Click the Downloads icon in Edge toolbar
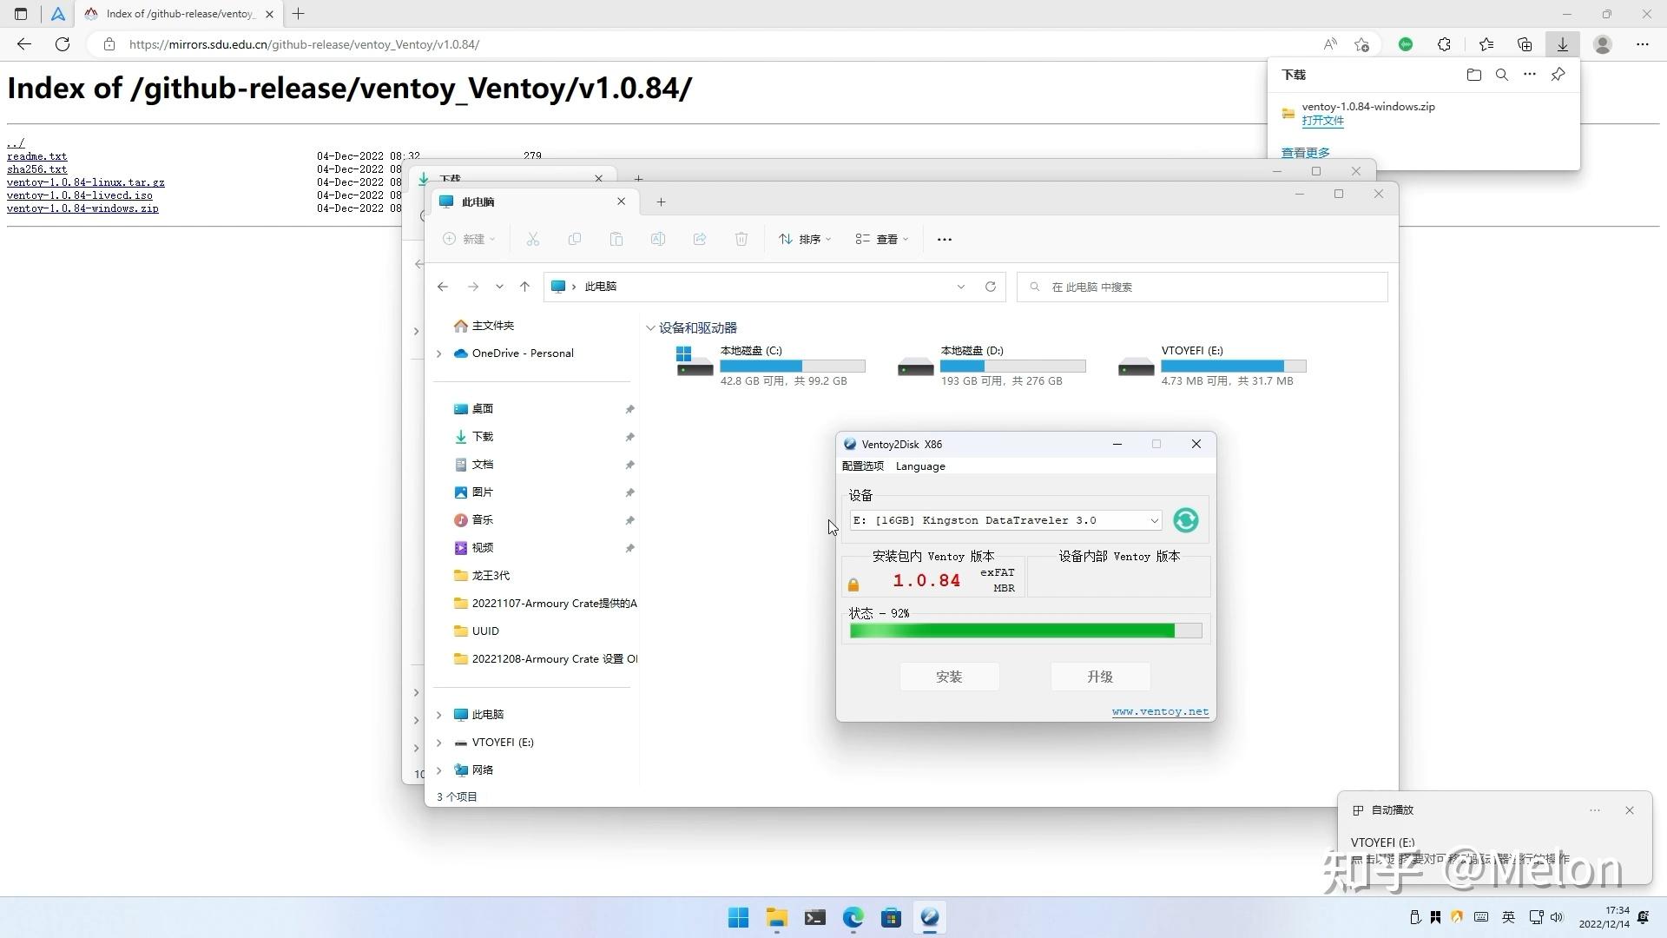The height and width of the screenshot is (938, 1667). coord(1563,43)
